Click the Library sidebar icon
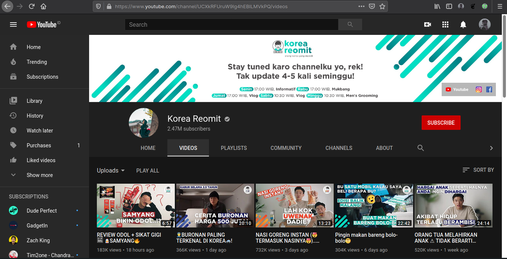This screenshot has height=259, width=507. point(13,101)
